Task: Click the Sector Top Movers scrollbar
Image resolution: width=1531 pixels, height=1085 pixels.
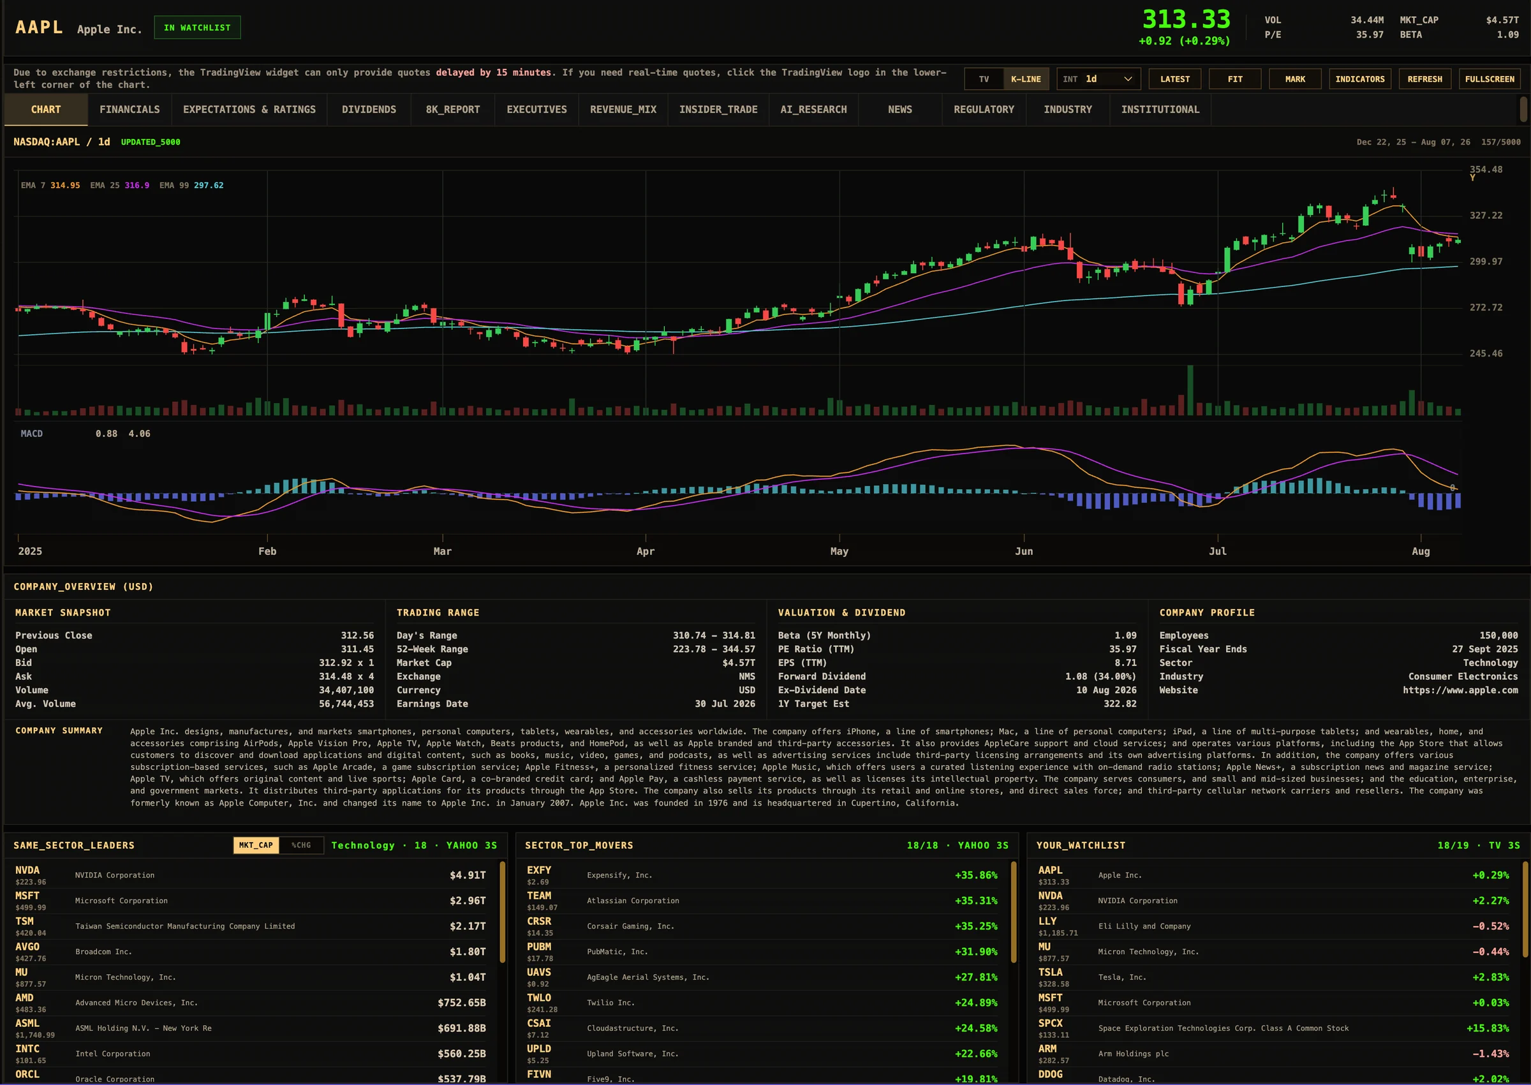Action: coord(1013,912)
